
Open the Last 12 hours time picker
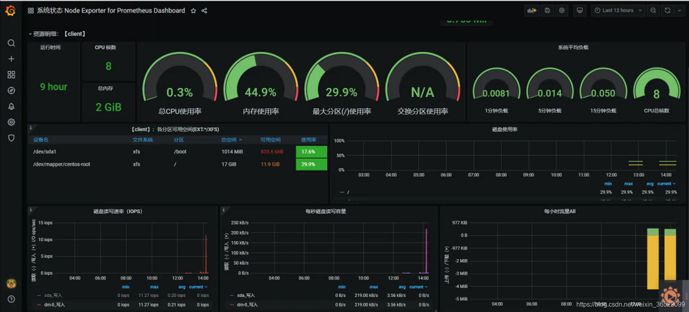[x=618, y=10]
